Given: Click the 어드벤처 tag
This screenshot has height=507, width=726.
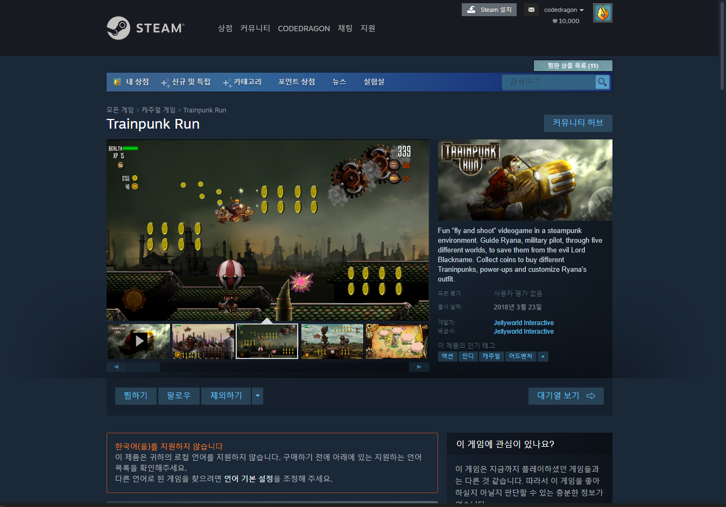Looking at the screenshot, I should (521, 356).
